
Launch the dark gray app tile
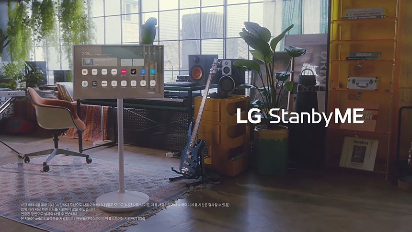[x=94, y=84]
